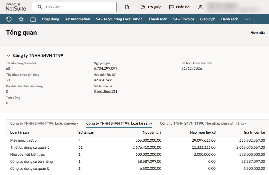Viewport: 269px width, 175px height.
Task: Click the 29,097,633.00 value
Action: [204, 140]
